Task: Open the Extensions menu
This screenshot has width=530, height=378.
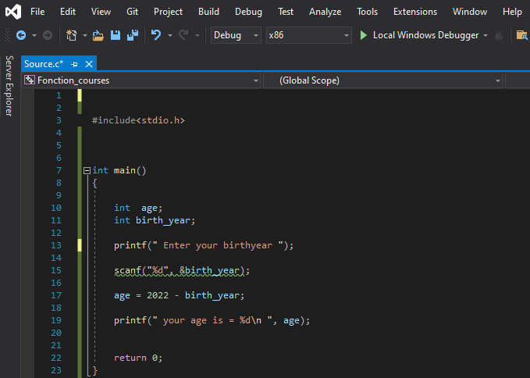Action: click(415, 12)
